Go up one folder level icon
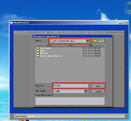The height and width of the screenshot is (121, 131). pyautogui.click(x=95, y=41)
